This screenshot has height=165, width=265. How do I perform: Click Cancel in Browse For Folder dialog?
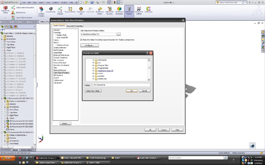pos(144,91)
